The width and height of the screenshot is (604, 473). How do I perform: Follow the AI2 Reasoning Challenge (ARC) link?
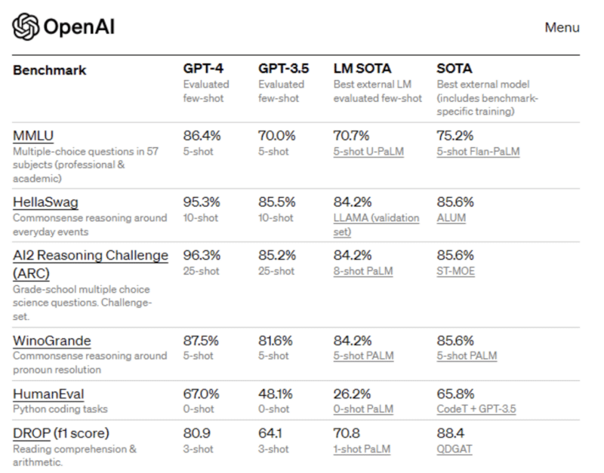[x=90, y=255]
